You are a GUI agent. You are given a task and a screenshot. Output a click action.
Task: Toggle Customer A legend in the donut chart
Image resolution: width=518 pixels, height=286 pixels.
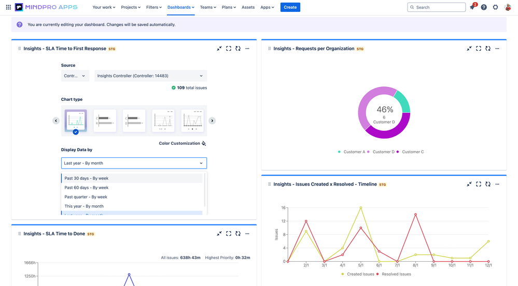(351, 152)
